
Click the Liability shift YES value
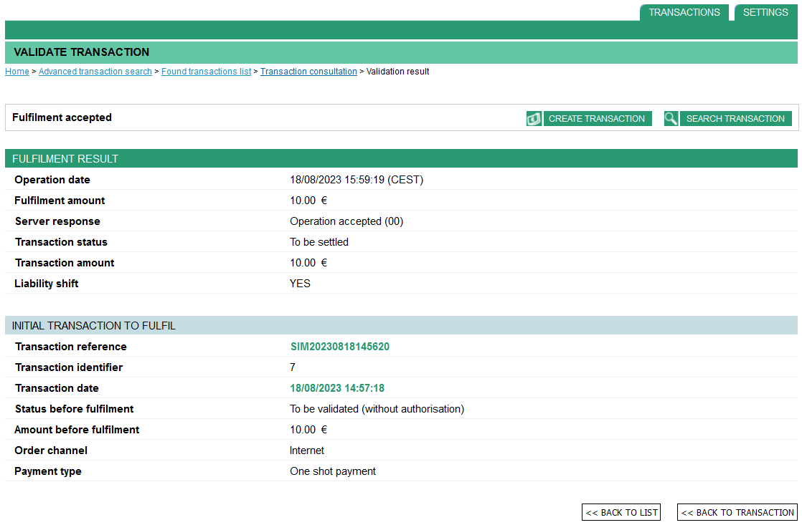(300, 283)
